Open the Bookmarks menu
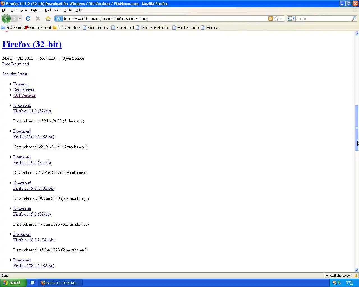 (52, 10)
